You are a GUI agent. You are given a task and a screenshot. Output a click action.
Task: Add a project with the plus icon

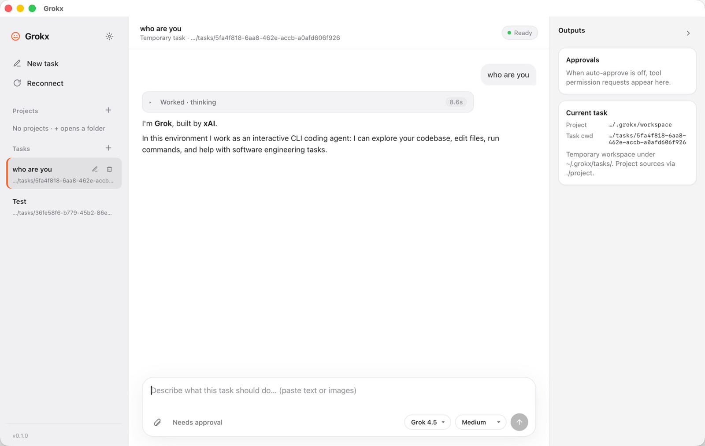(x=108, y=110)
